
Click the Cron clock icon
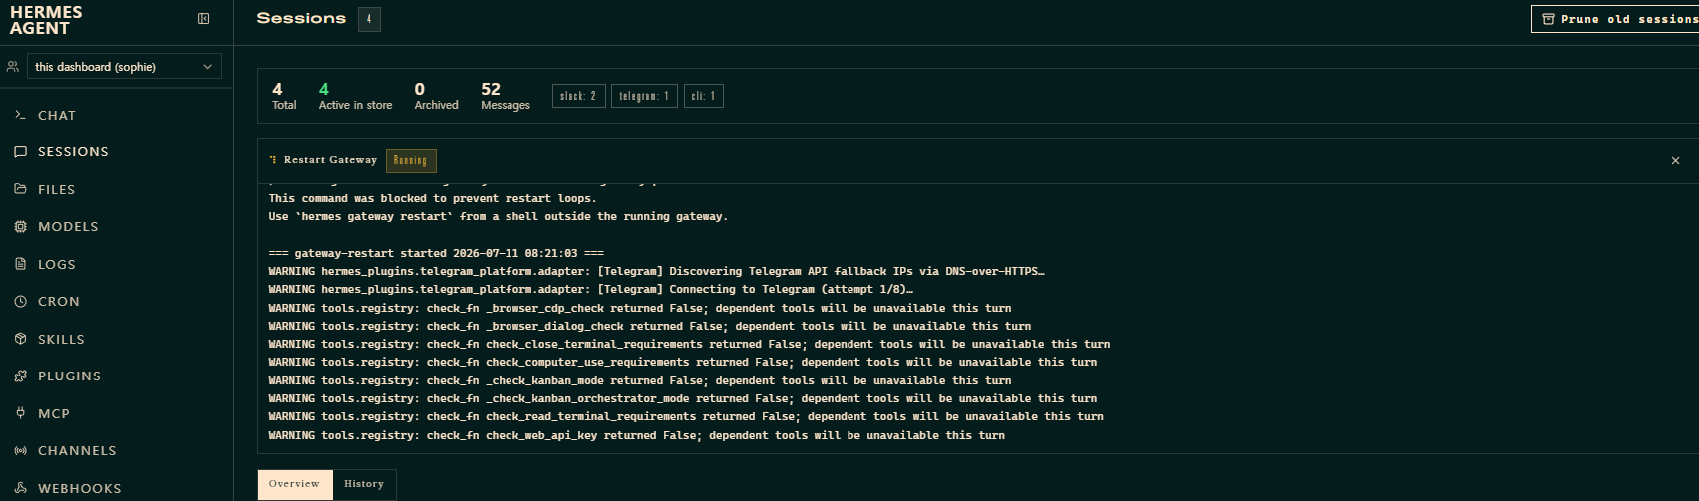pos(20,302)
